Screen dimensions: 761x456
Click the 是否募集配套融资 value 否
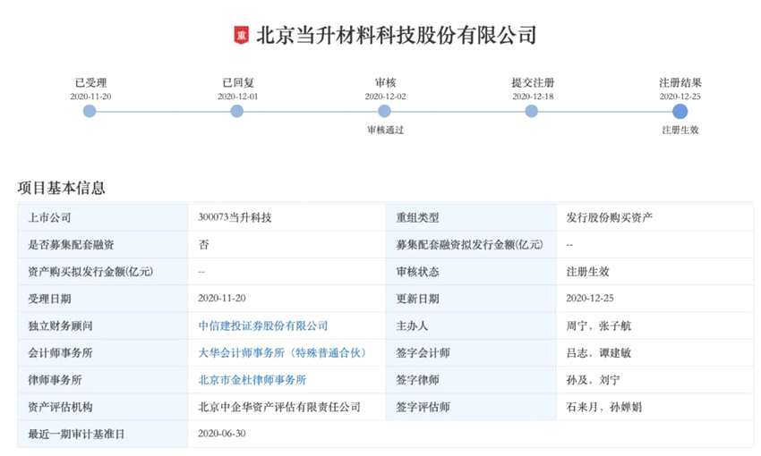point(204,245)
